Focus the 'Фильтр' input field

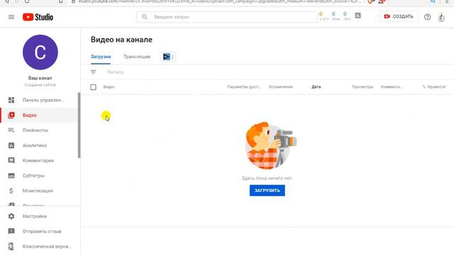click(x=115, y=72)
